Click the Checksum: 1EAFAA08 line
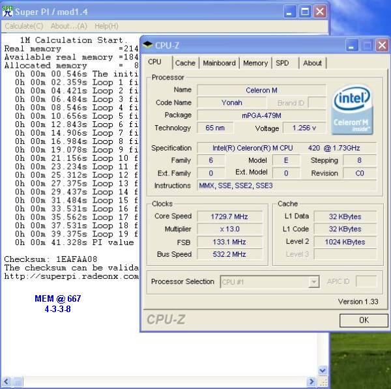This screenshot has width=391, height=389. click(51, 259)
